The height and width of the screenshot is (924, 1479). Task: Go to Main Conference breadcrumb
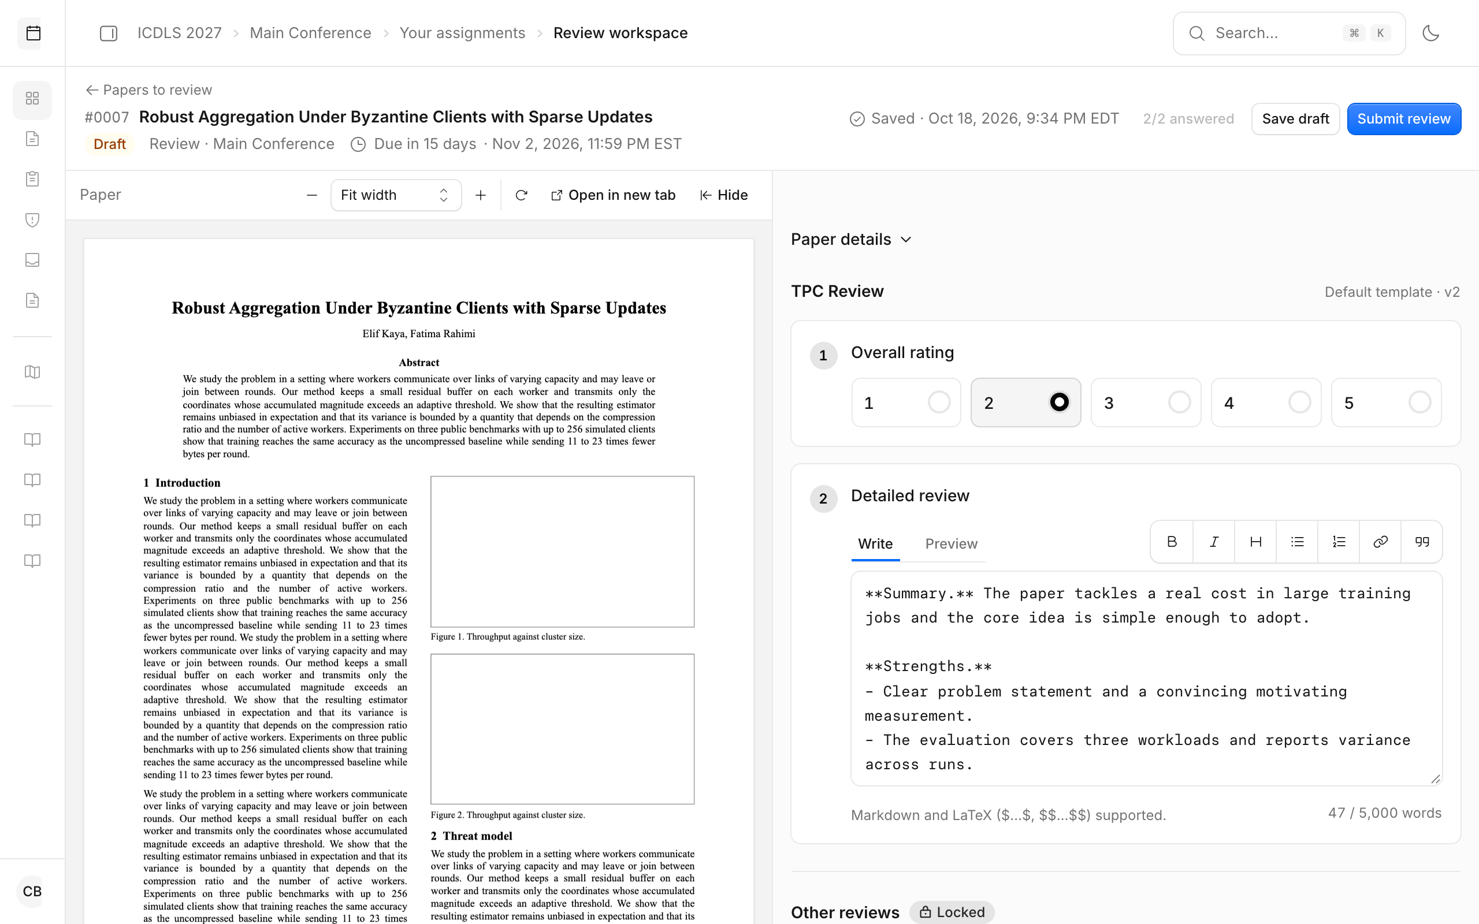point(310,33)
